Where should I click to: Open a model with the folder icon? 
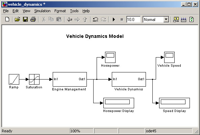tap(17, 19)
